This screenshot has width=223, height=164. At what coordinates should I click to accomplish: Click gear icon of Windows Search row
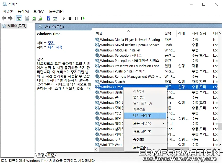(97, 82)
